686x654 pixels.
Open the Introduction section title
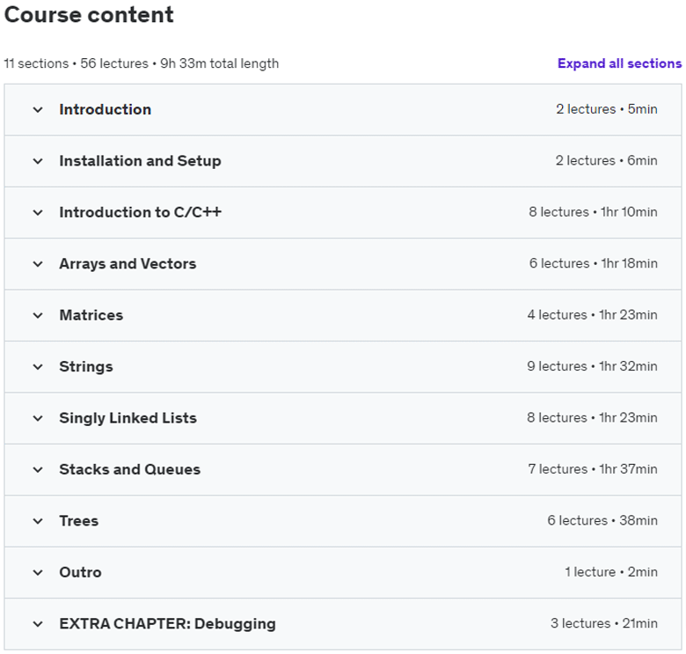(106, 109)
